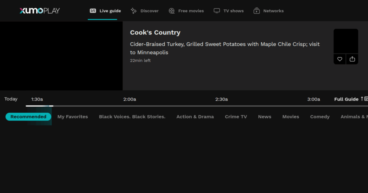
Task: Click the 2:00a time marker
Action: (129, 99)
